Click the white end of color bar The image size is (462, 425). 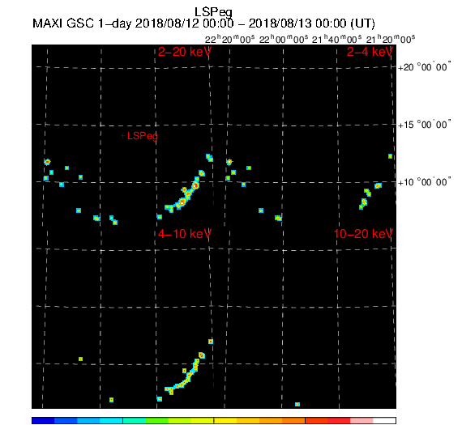384,420
